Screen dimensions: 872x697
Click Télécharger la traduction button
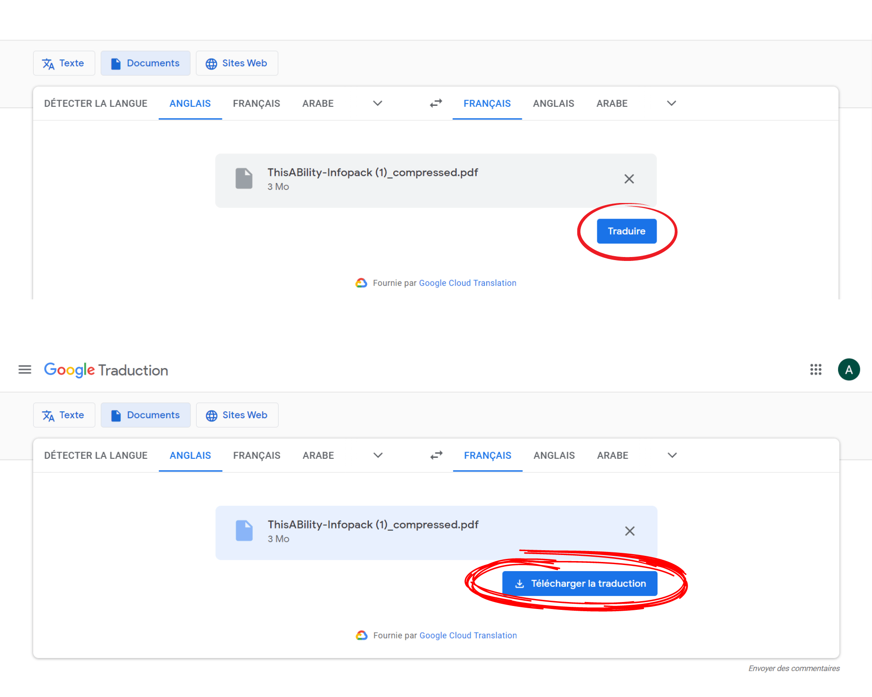580,583
